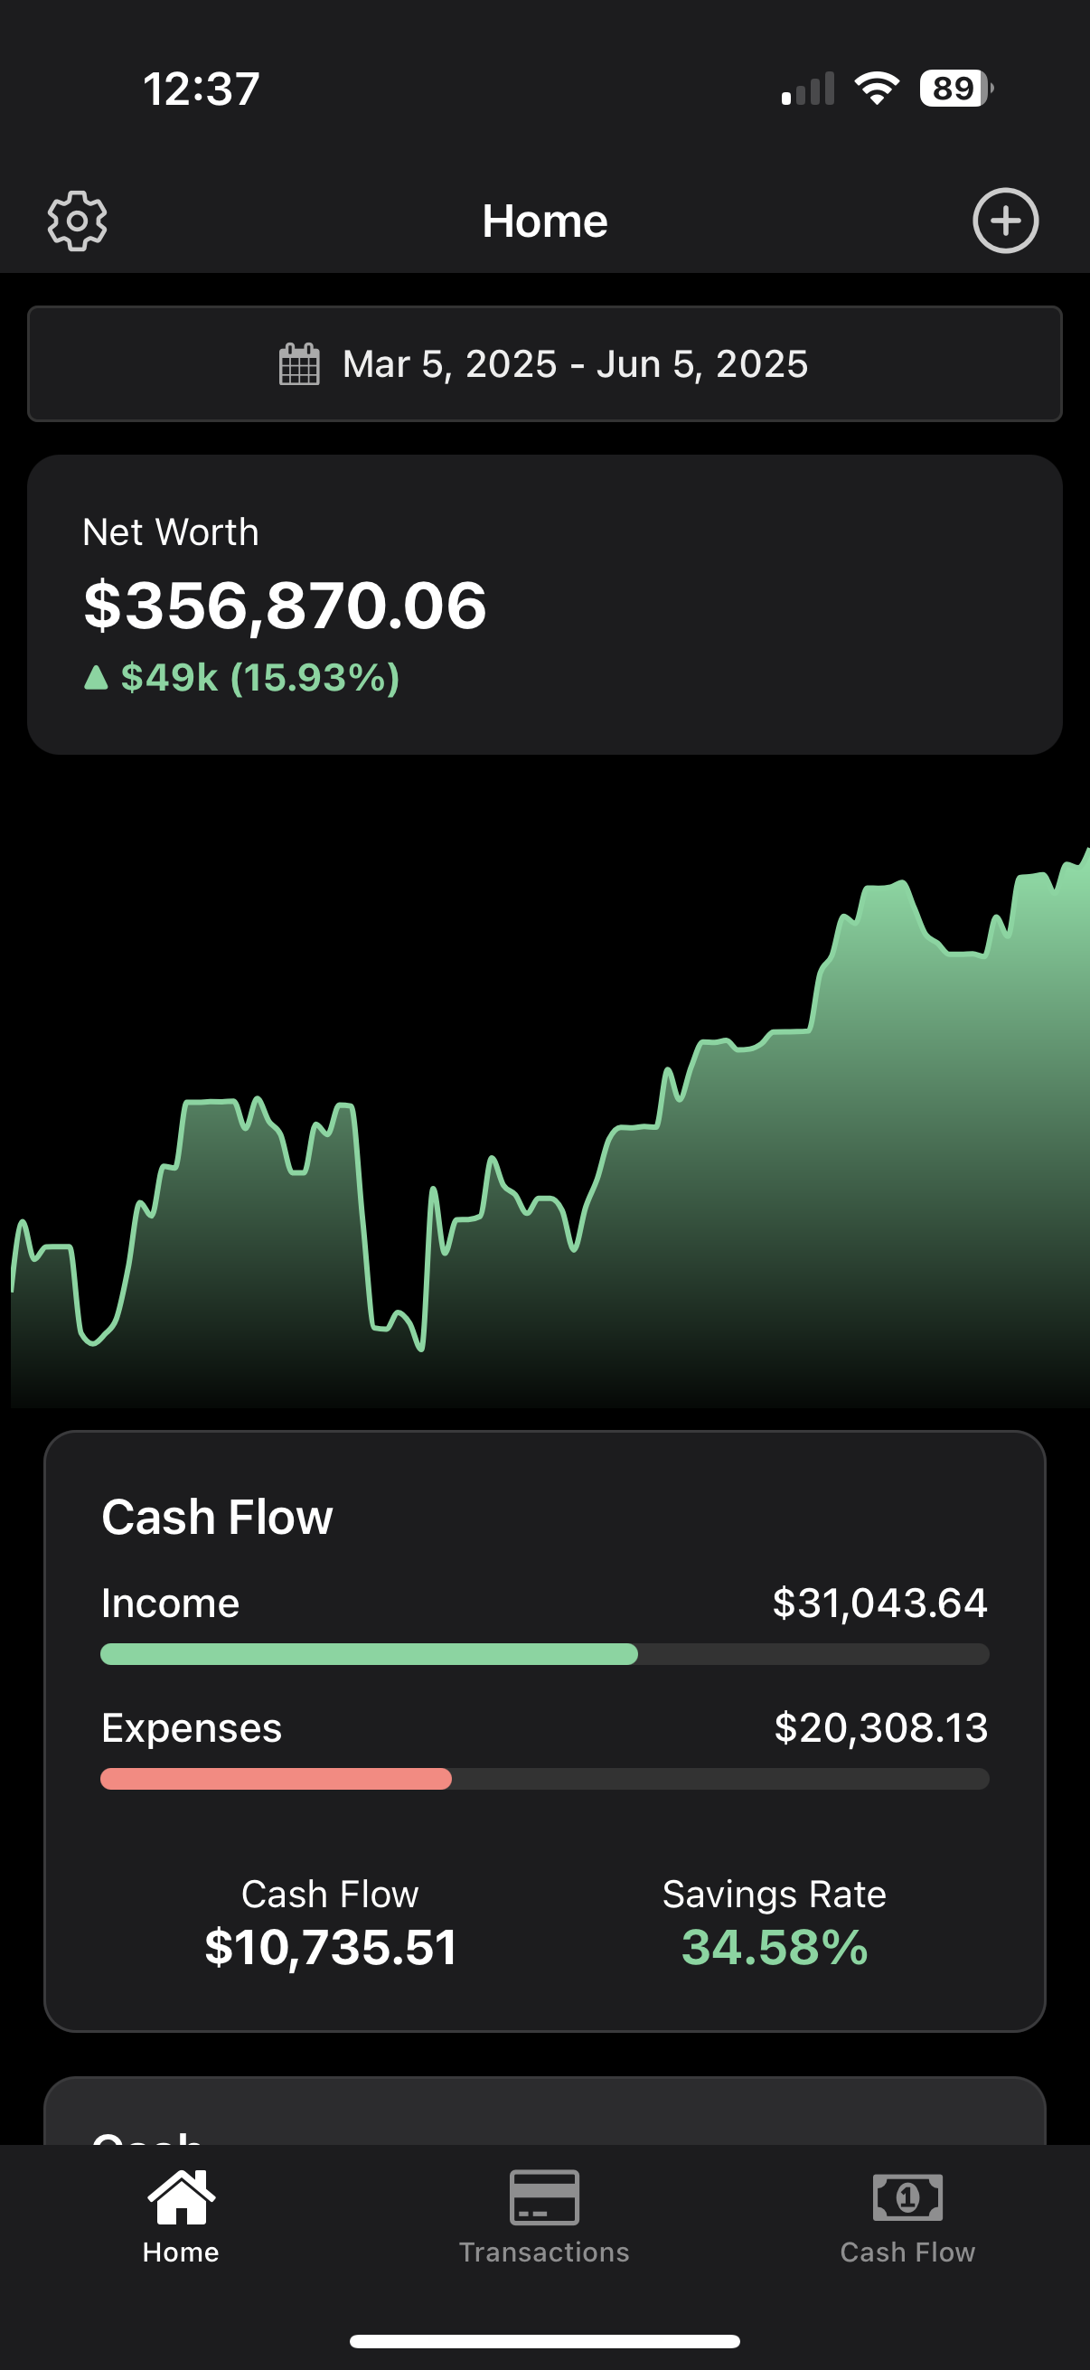Screen dimensions: 1090x2370
Task: Click the calendar icon in date bar
Action: (x=299, y=364)
